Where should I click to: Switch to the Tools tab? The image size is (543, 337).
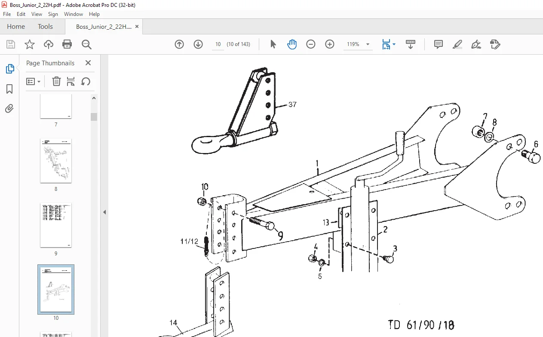click(45, 27)
